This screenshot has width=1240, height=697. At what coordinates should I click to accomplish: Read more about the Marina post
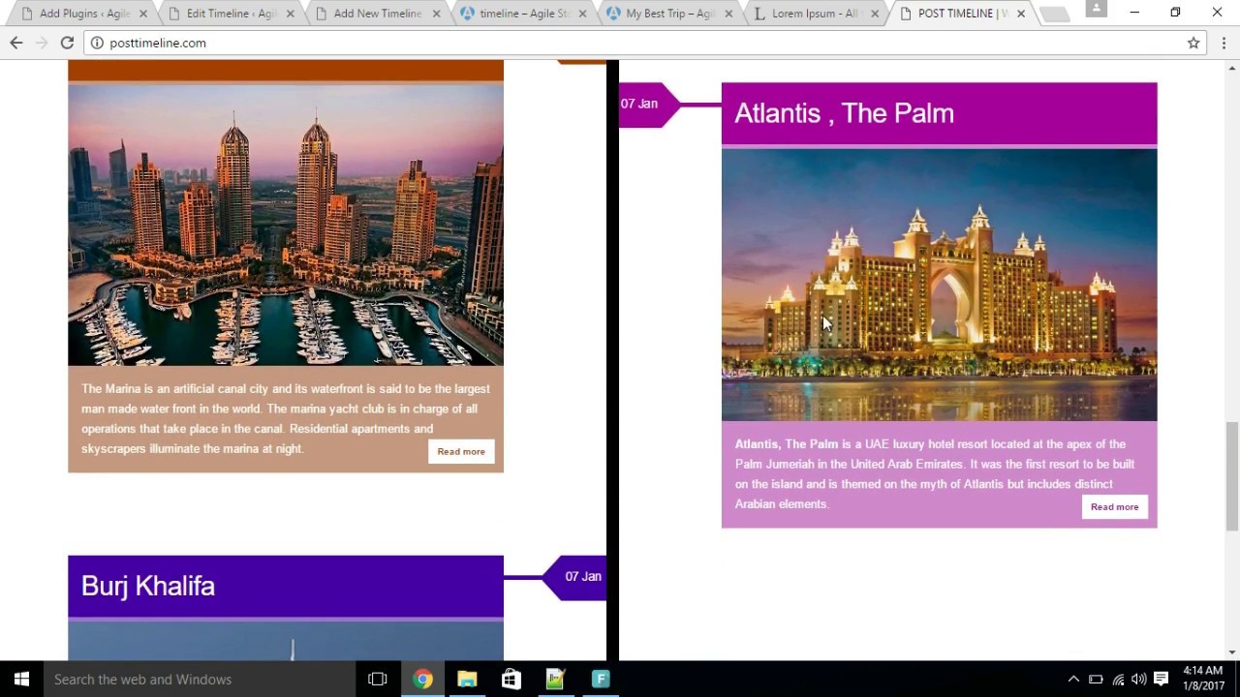(x=461, y=451)
